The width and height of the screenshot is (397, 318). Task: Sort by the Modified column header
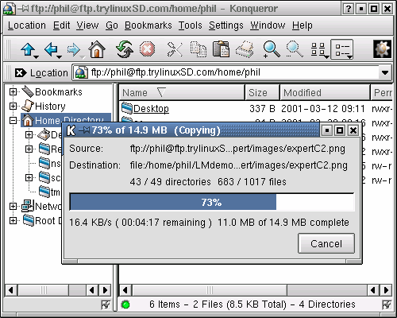tap(325, 93)
